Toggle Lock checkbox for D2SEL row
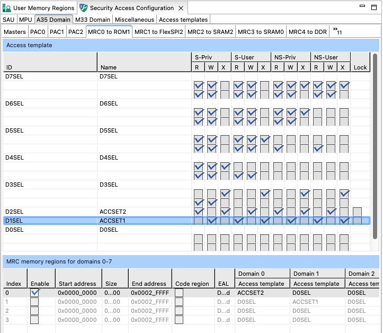Image resolution: width=383 pixels, height=333 pixels. 358,212
